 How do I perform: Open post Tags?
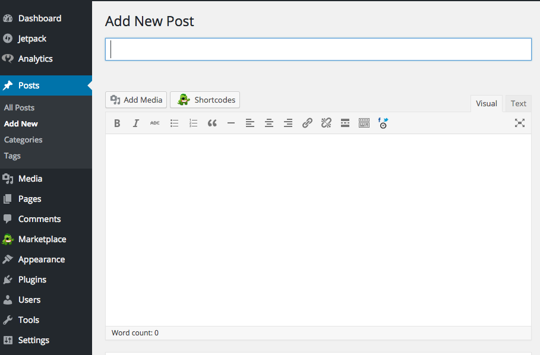(x=12, y=156)
